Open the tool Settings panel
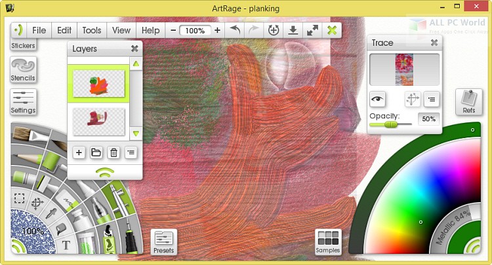The height and width of the screenshot is (265, 492). tap(23, 102)
